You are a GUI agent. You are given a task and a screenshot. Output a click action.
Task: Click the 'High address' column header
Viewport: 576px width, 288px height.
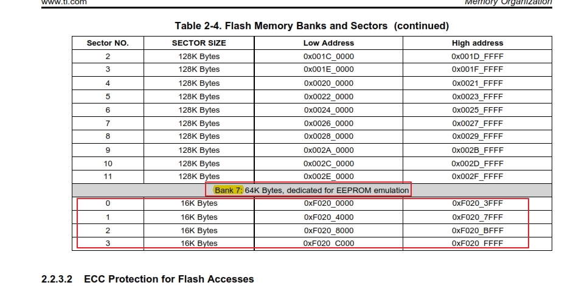pyautogui.click(x=477, y=43)
